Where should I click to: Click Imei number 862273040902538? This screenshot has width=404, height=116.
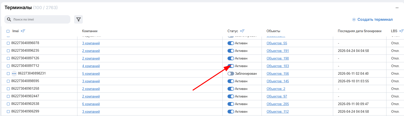[25, 104]
